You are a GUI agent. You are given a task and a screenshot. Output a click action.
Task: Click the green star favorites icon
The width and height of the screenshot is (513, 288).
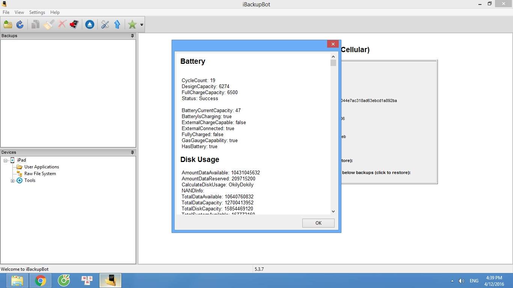click(x=132, y=25)
